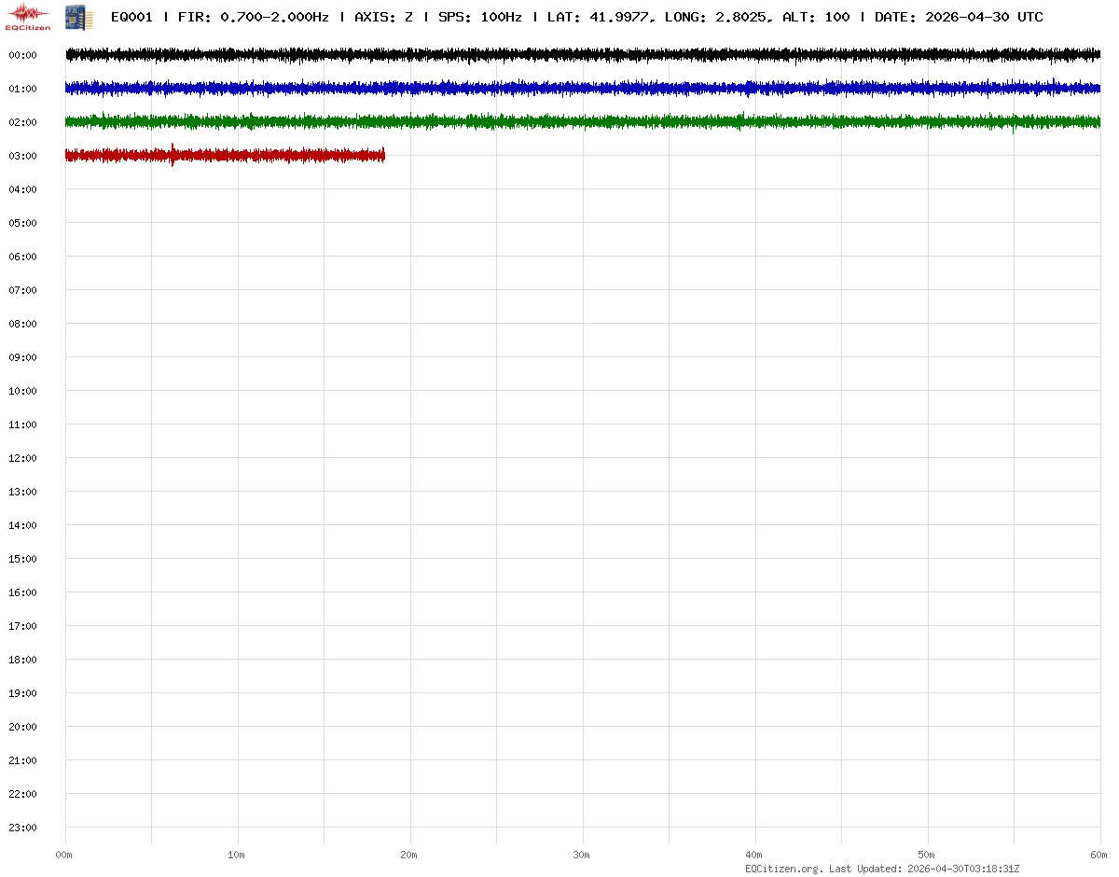Viewport: 1119px width, 877px height.
Task: Click the 00:00 row label
Action: click(22, 55)
